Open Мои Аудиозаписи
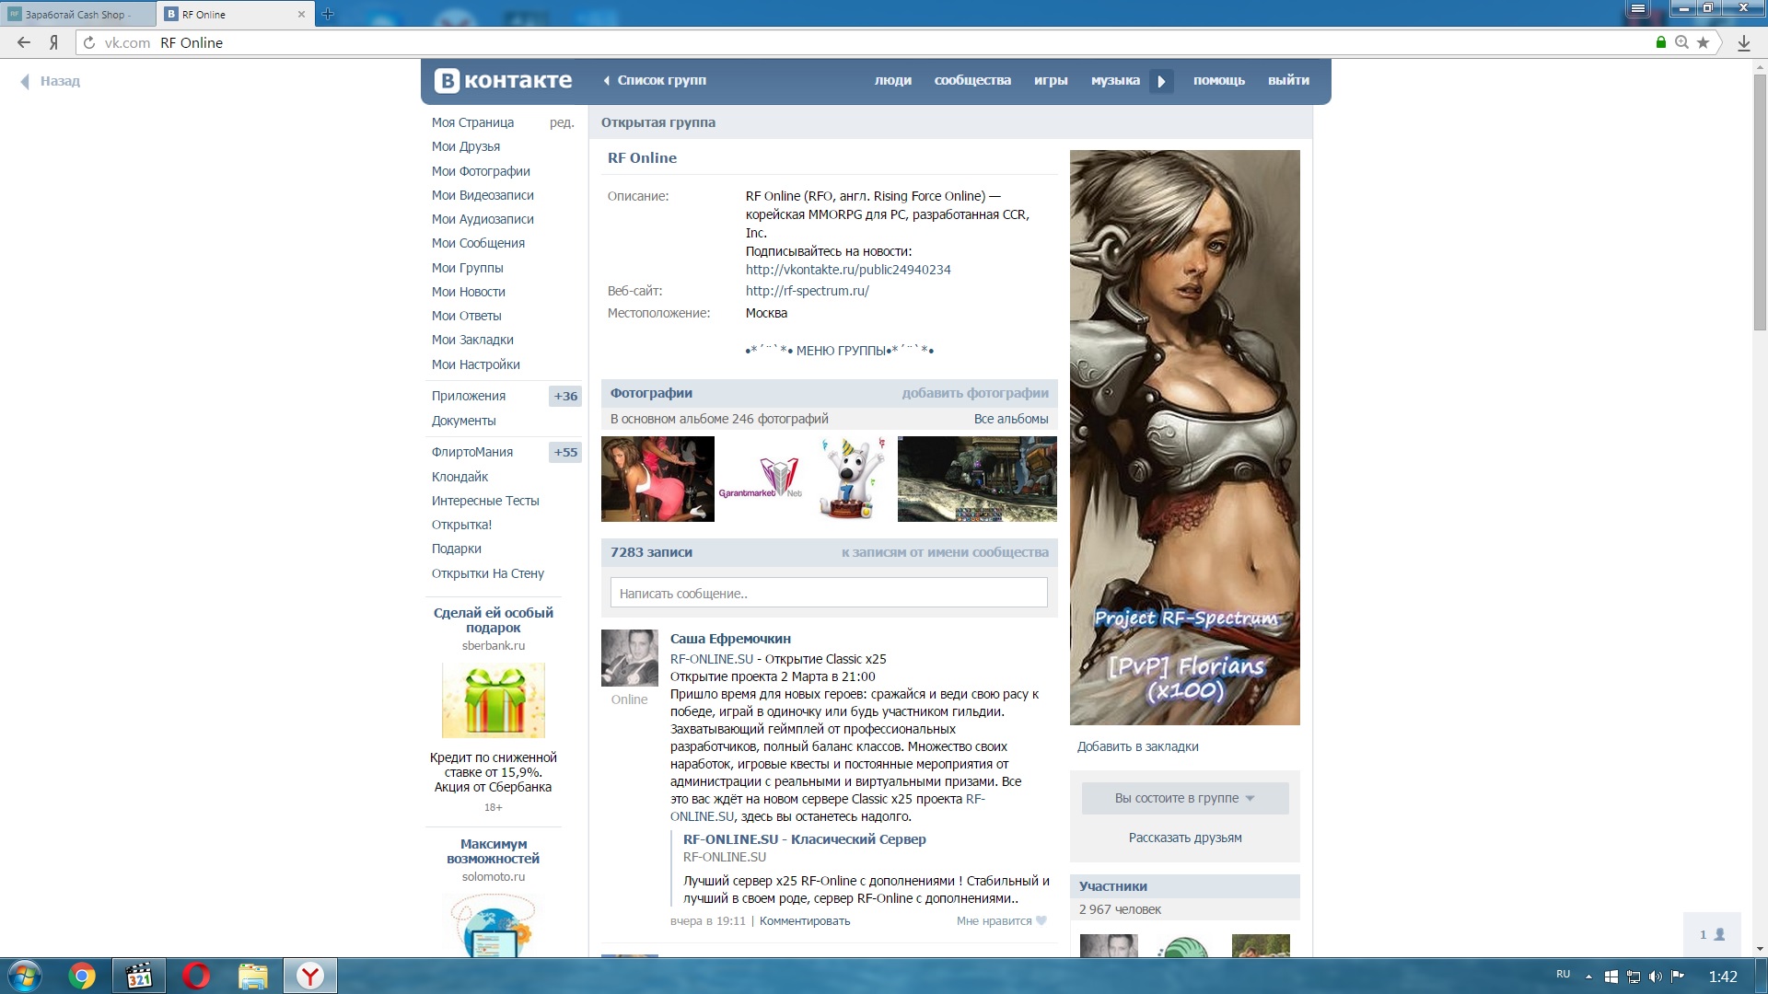 pos(483,219)
